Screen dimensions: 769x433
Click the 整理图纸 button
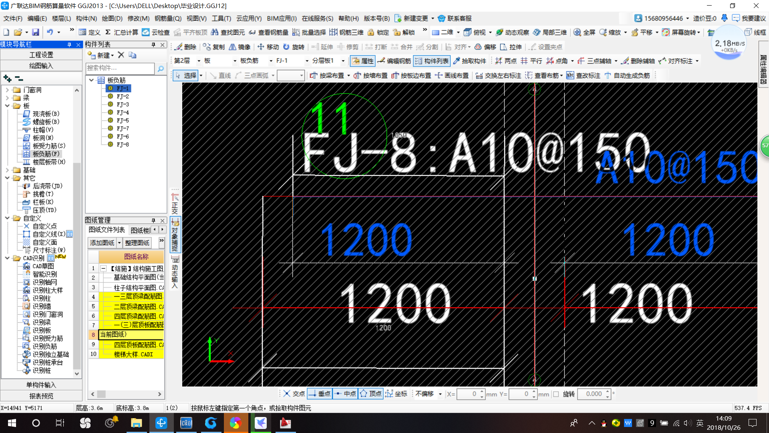[x=137, y=243]
